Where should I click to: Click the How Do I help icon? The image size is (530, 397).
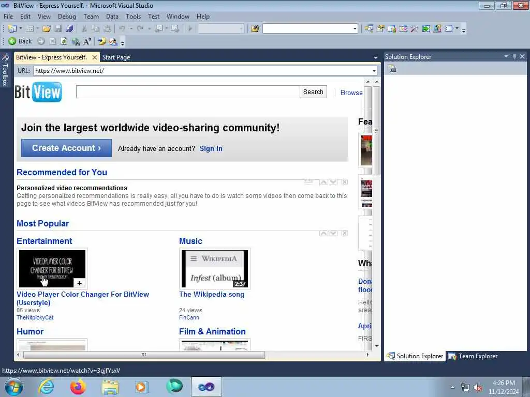click(x=101, y=41)
